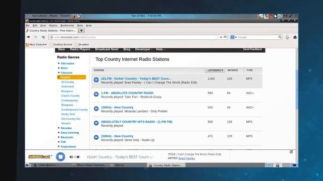Stop playback in the SHOUTcast player bar
This screenshot has height=181, width=323.
[x=61, y=157]
